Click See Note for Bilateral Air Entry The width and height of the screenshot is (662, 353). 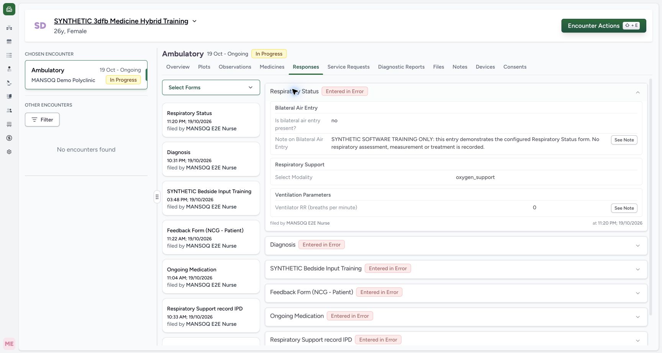click(624, 140)
